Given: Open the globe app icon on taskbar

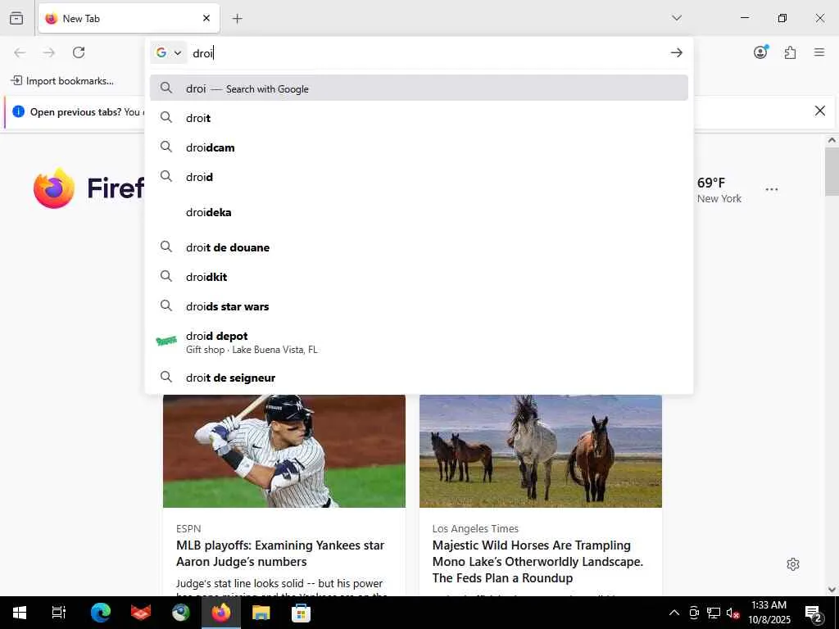Looking at the screenshot, I should pos(181,613).
